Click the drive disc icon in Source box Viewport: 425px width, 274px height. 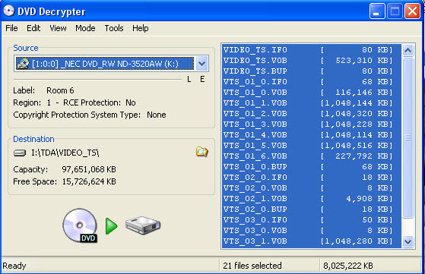click(x=23, y=64)
